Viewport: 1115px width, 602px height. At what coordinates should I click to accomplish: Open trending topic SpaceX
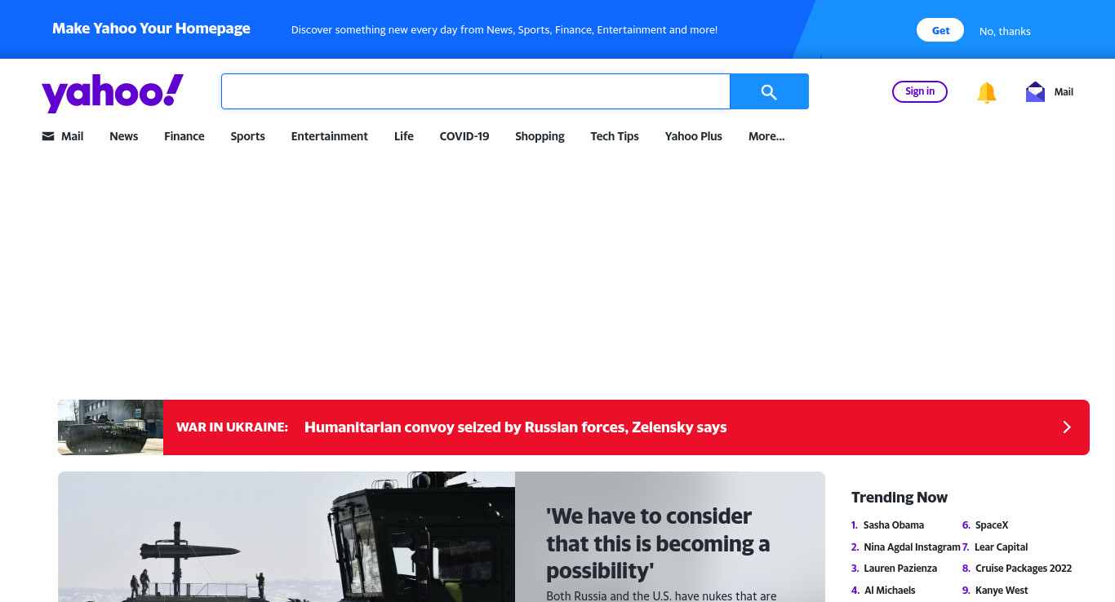[992, 525]
